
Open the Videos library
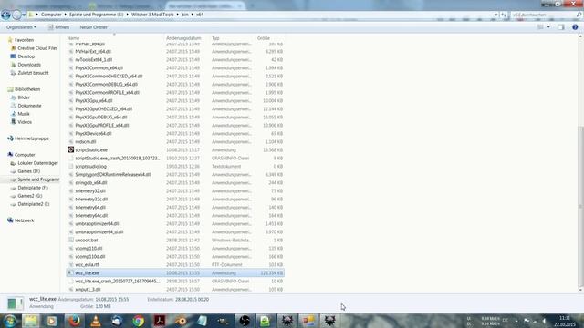[25, 122]
